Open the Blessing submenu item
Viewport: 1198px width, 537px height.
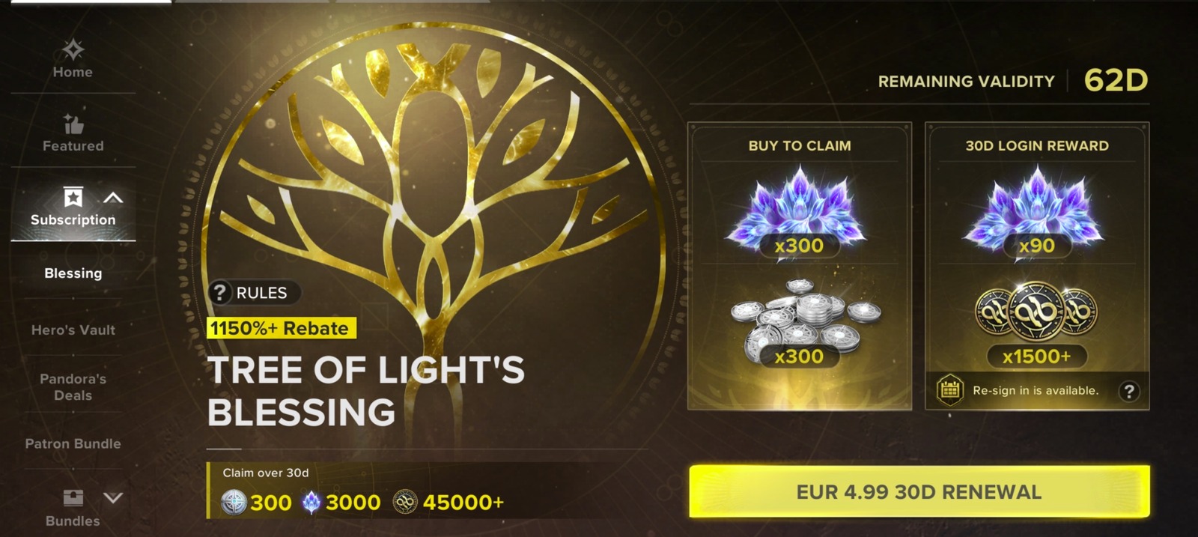pos(73,273)
